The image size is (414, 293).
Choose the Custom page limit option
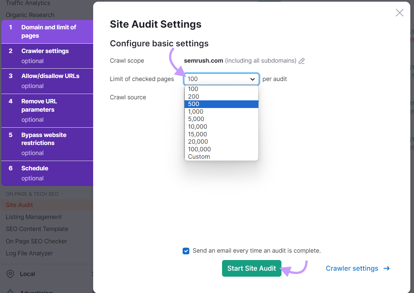(x=221, y=157)
